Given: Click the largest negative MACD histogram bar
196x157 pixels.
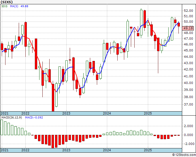Looking at the screenshot, I should point(53,141).
